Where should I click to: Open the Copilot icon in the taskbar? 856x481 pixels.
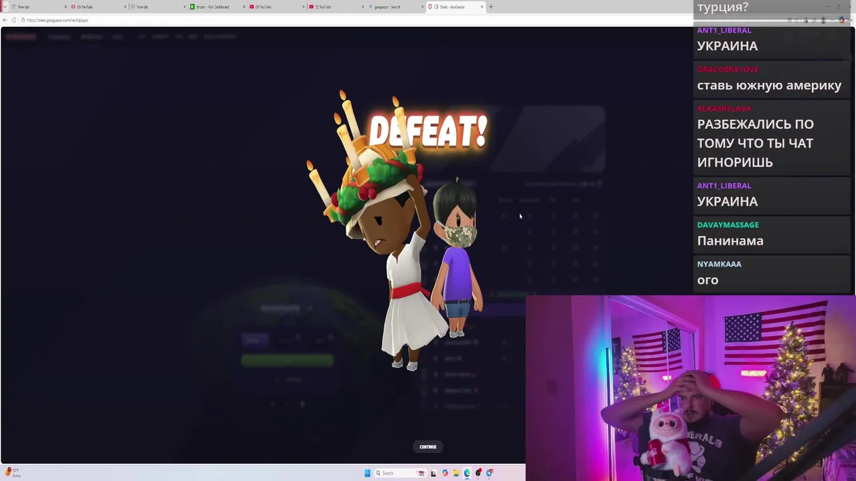coord(445,473)
